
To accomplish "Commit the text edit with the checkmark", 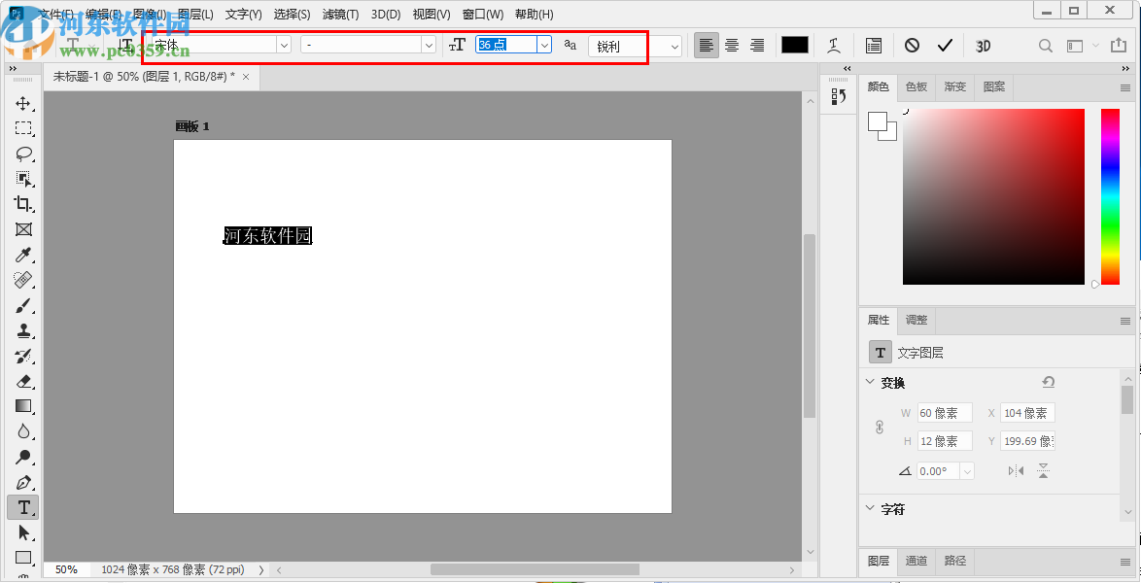I will tap(946, 45).
